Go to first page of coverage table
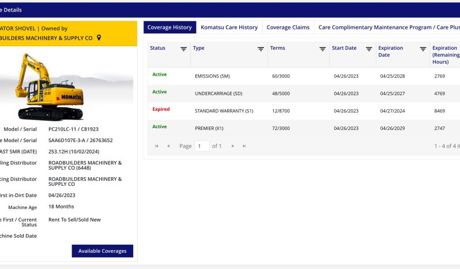 [156, 146]
